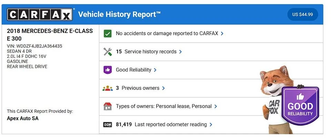Expand the Previous owners chevron arrow
The width and height of the screenshot is (331, 139).
[163, 88]
